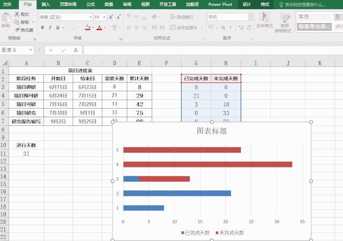
Task: Switch to the 页面布局 tab
Action: (68, 4)
